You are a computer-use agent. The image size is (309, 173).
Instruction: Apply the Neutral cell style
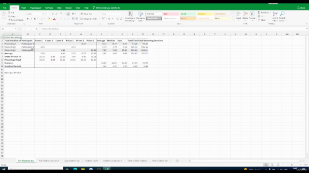click(x=205, y=14)
